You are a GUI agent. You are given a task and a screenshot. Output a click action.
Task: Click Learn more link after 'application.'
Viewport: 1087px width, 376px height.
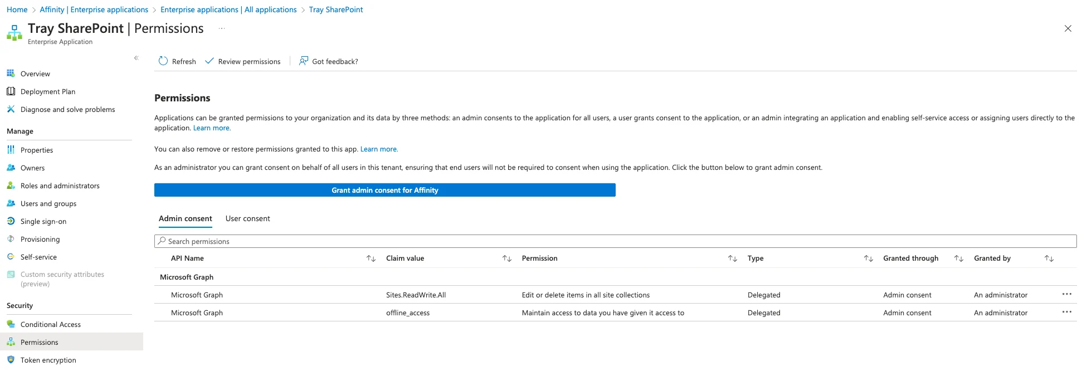pyautogui.click(x=212, y=128)
